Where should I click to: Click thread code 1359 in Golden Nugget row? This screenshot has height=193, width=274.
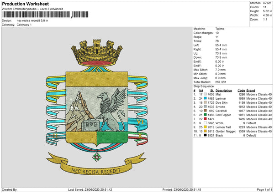[x=242, y=132]
